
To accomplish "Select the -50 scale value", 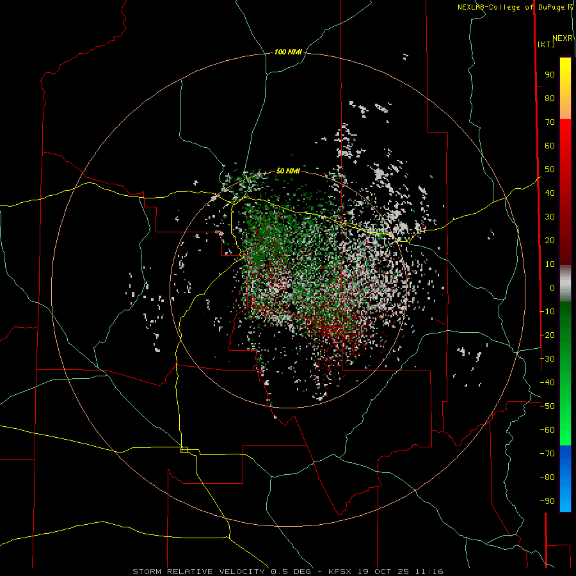I will click(547, 406).
